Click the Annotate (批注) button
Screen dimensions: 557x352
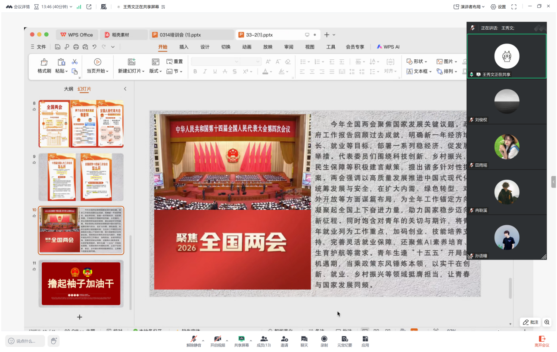click(x=531, y=322)
